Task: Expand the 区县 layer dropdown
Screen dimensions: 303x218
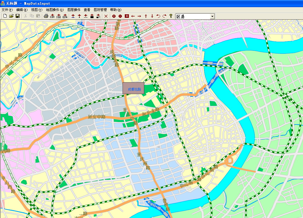Action: 212,16
